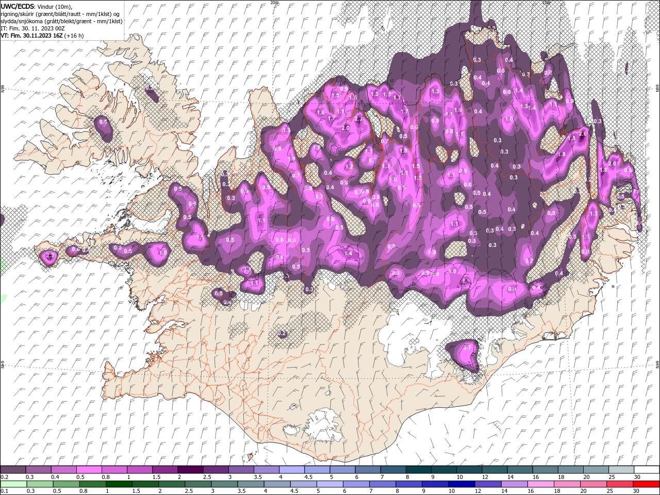Select the crimson 25 swatch in lower legend

click(x=620, y=485)
